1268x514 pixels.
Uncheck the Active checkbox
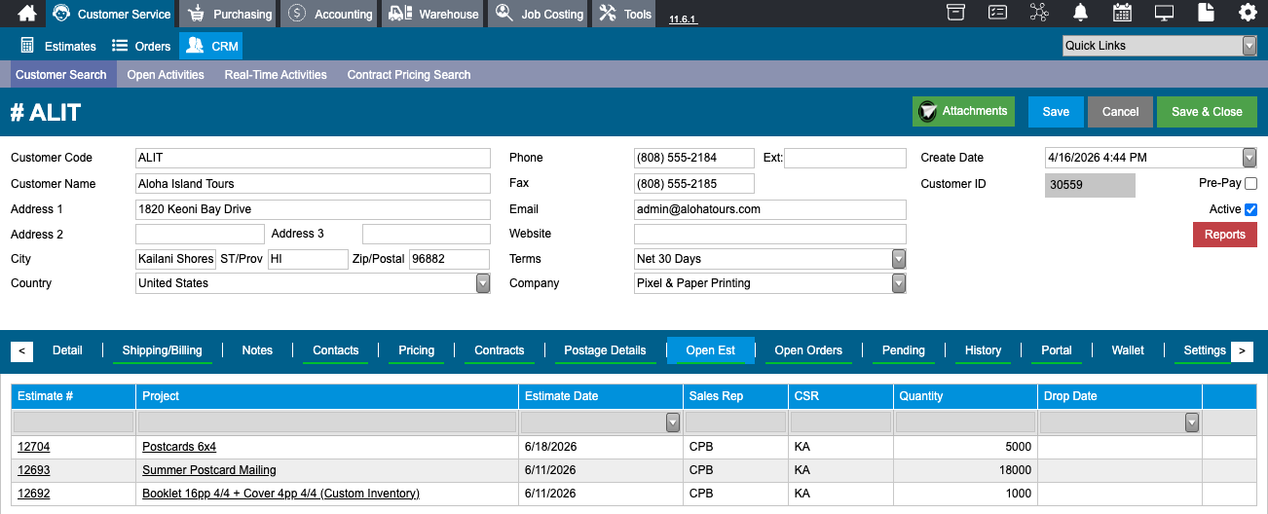[1250, 209]
